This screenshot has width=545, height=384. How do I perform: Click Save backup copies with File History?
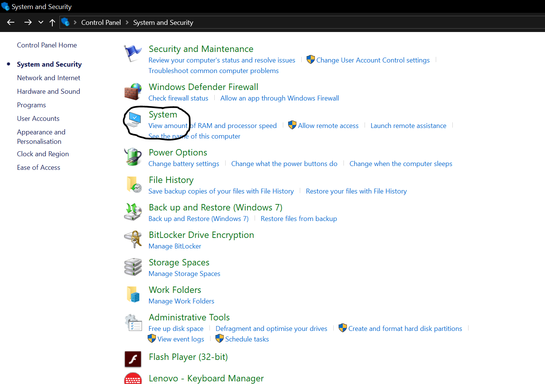(x=221, y=191)
